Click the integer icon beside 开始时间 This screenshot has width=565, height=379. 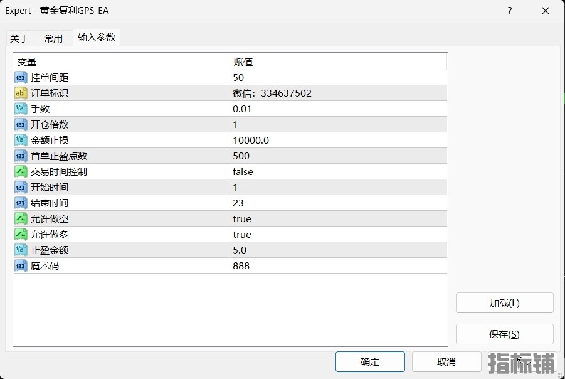coord(21,187)
